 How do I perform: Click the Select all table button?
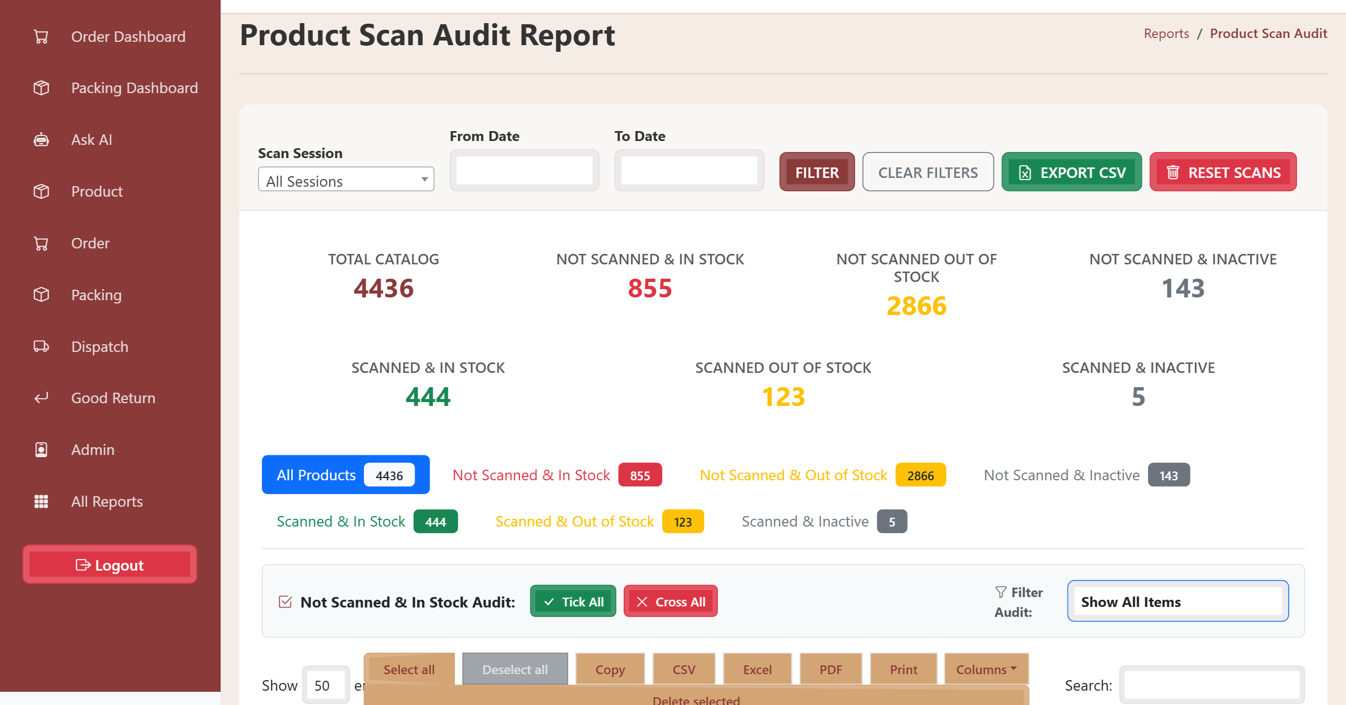click(x=409, y=669)
